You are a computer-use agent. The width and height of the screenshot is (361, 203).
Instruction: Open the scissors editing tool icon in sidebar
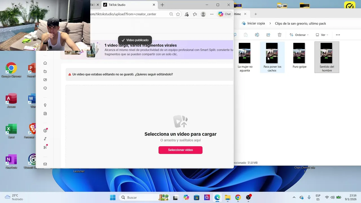coord(45,147)
